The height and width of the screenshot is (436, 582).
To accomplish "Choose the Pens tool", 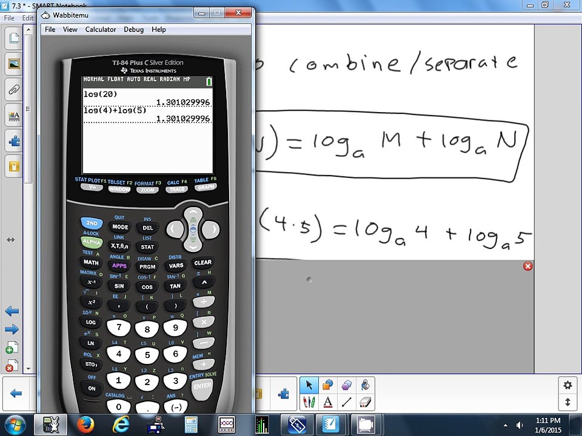I will (309, 402).
